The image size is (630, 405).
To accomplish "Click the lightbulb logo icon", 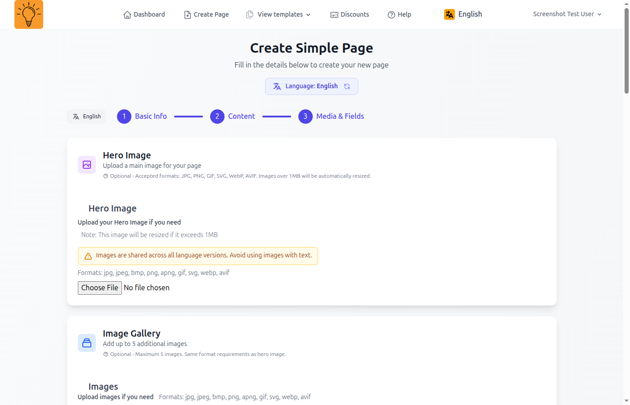I will 29,14.
